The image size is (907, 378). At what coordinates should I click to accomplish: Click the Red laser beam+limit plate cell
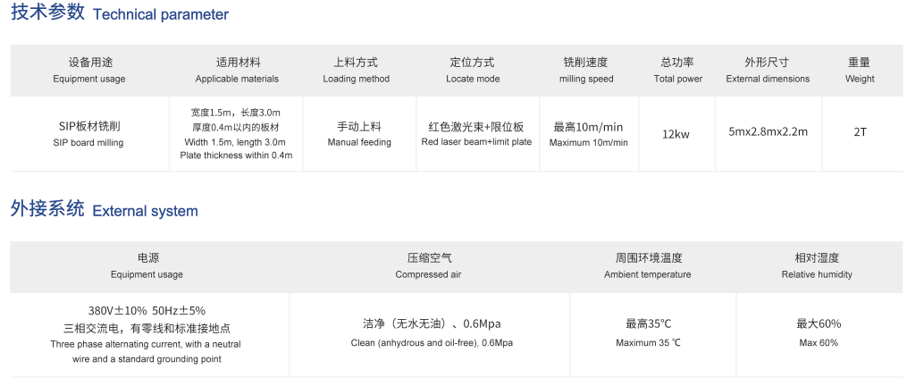pos(476,134)
